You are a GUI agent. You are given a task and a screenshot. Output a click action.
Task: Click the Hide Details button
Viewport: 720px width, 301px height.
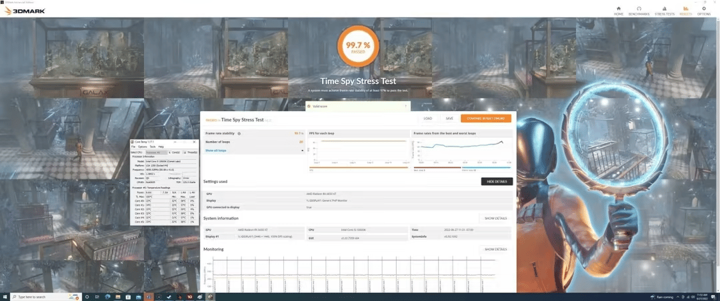point(497,182)
